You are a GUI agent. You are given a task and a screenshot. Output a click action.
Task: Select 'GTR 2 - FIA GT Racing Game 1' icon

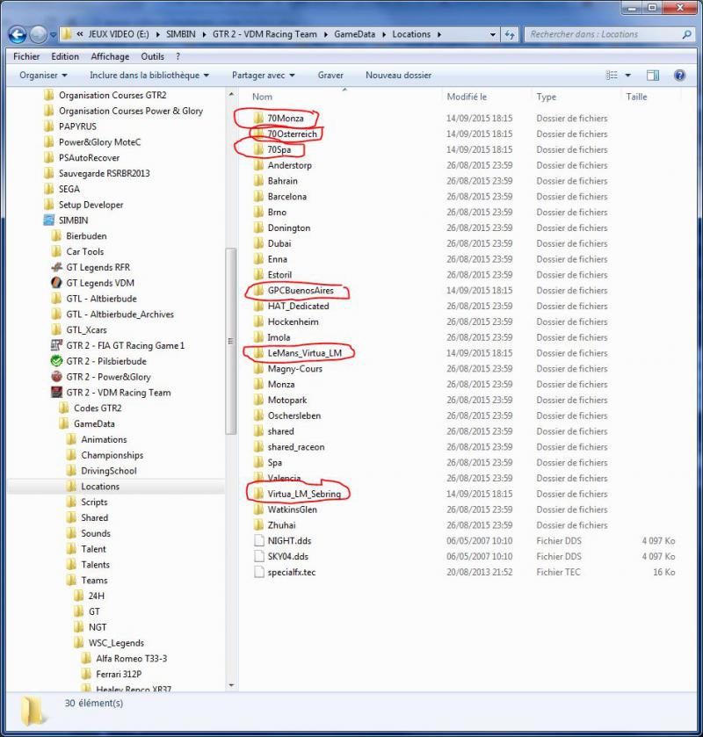(x=56, y=345)
